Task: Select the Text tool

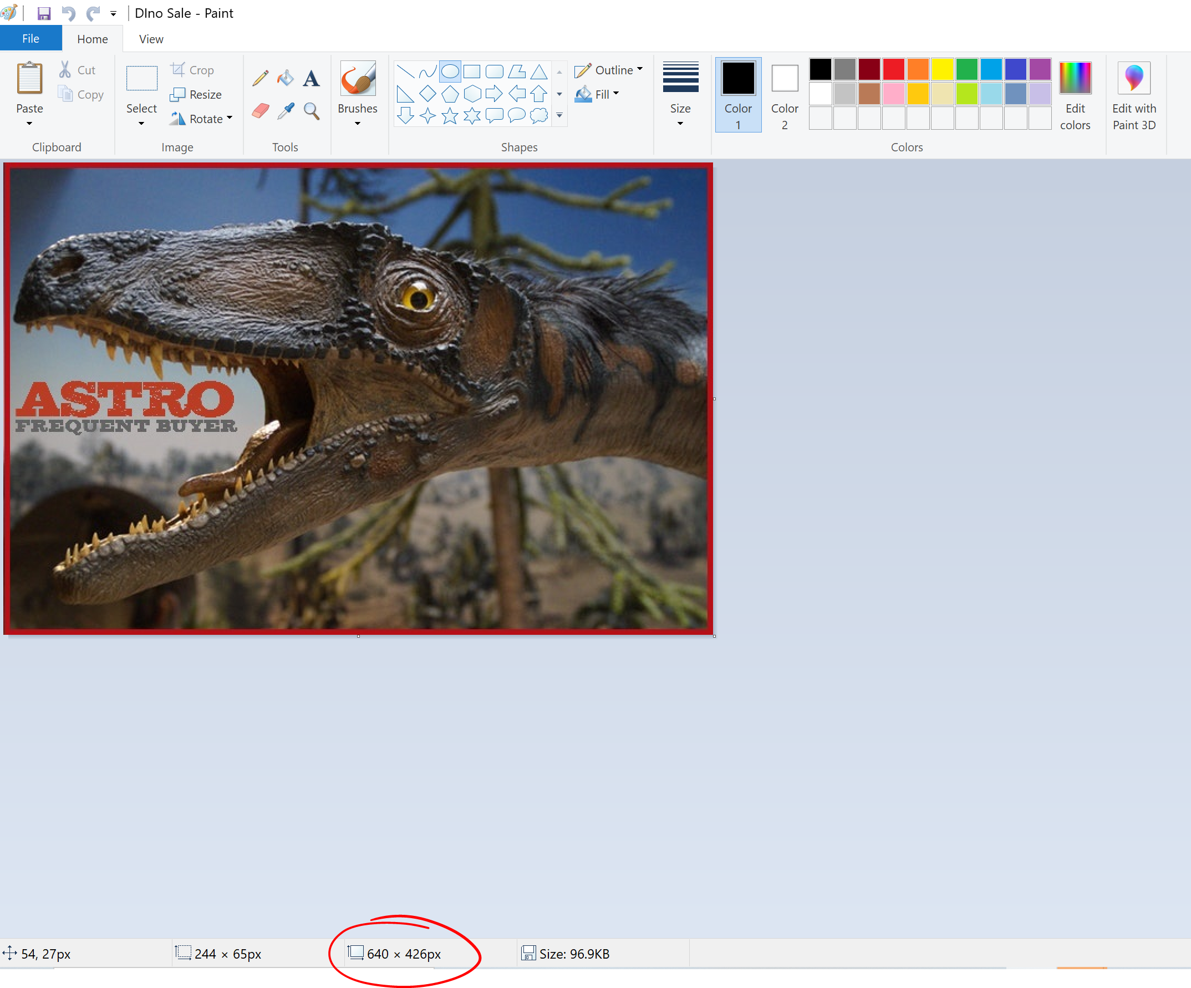Action: click(311, 78)
